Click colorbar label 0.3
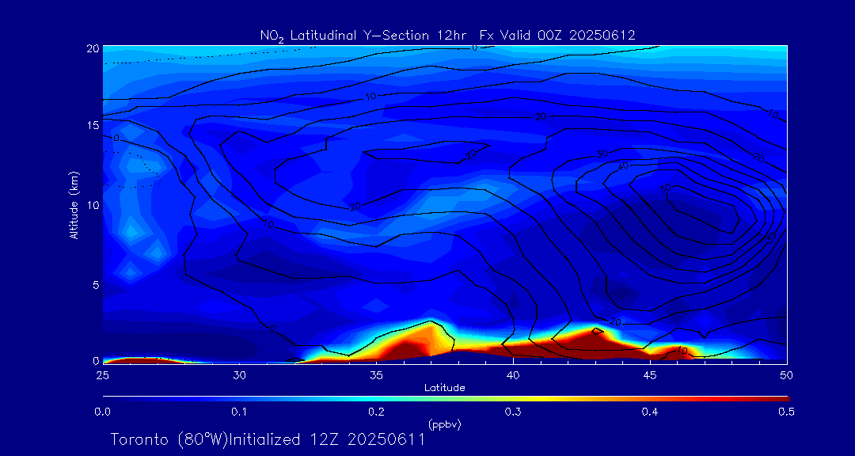Screen dimensions: 855x456 click(x=512, y=412)
